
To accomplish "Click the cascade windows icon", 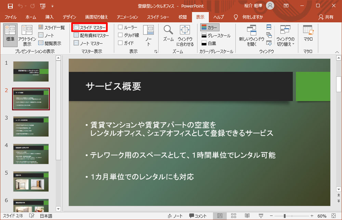I will [x=269, y=35].
